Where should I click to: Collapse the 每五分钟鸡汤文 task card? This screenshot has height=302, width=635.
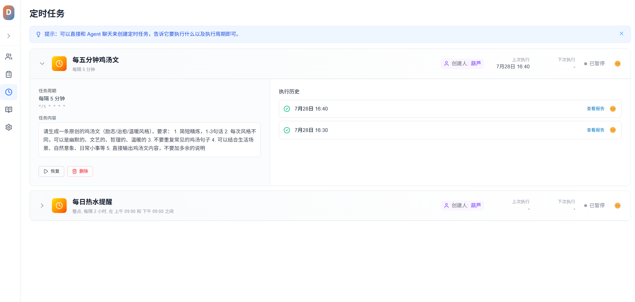click(x=42, y=64)
